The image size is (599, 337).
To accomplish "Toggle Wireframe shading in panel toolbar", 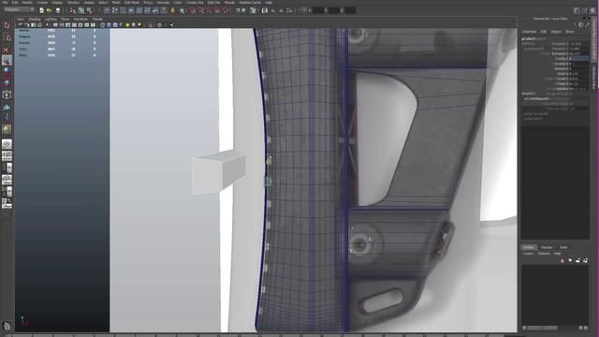I will 102,25.
